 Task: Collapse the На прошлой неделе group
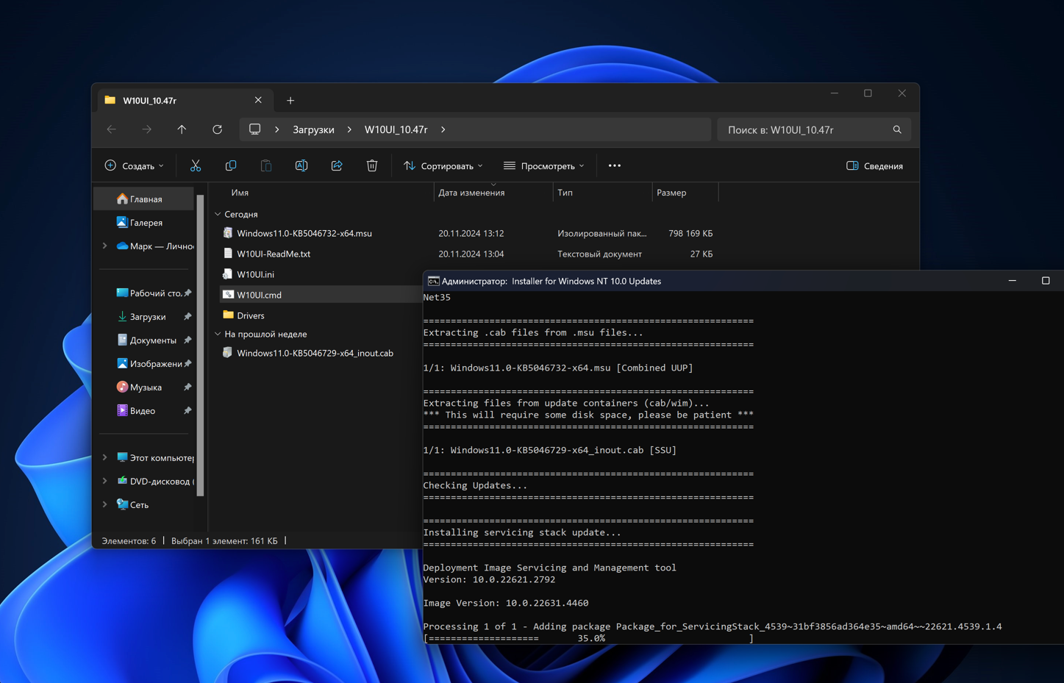pyautogui.click(x=218, y=335)
